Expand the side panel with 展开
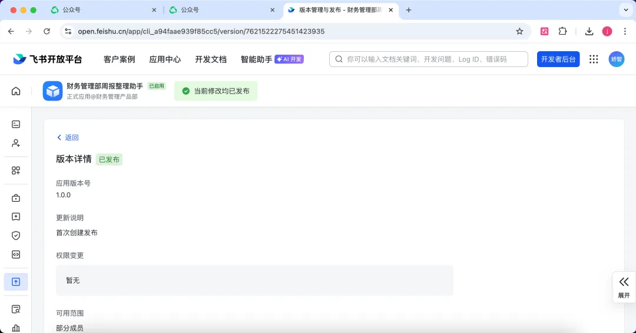The width and height of the screenshot is (636, 333). pyautogui.click(x=624, y=287)
